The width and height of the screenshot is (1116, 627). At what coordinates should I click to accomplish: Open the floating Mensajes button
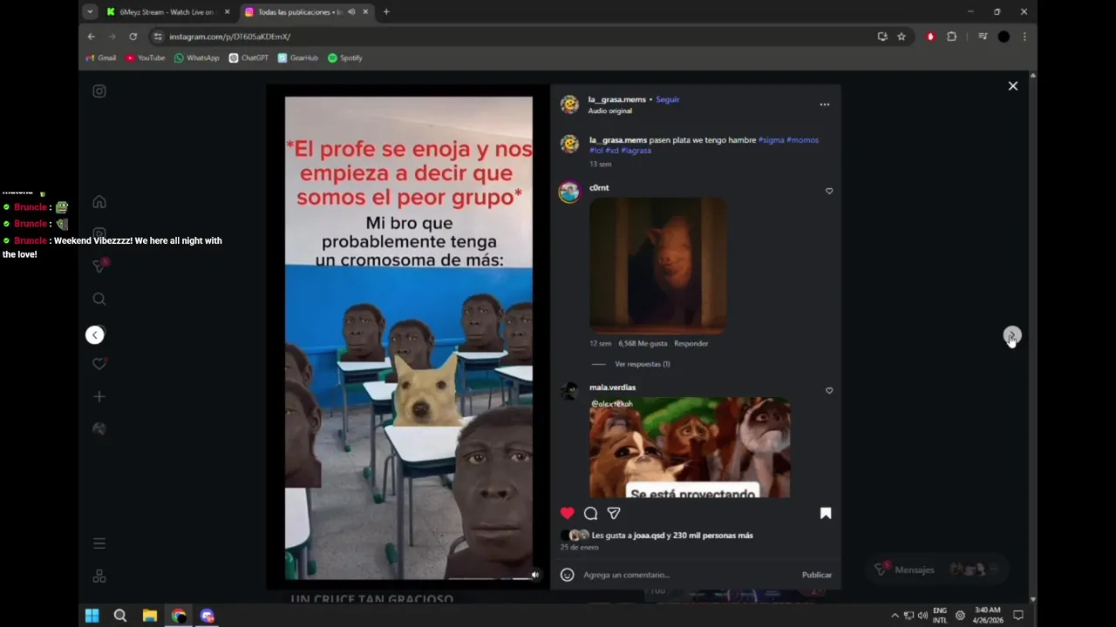point(937,570)
